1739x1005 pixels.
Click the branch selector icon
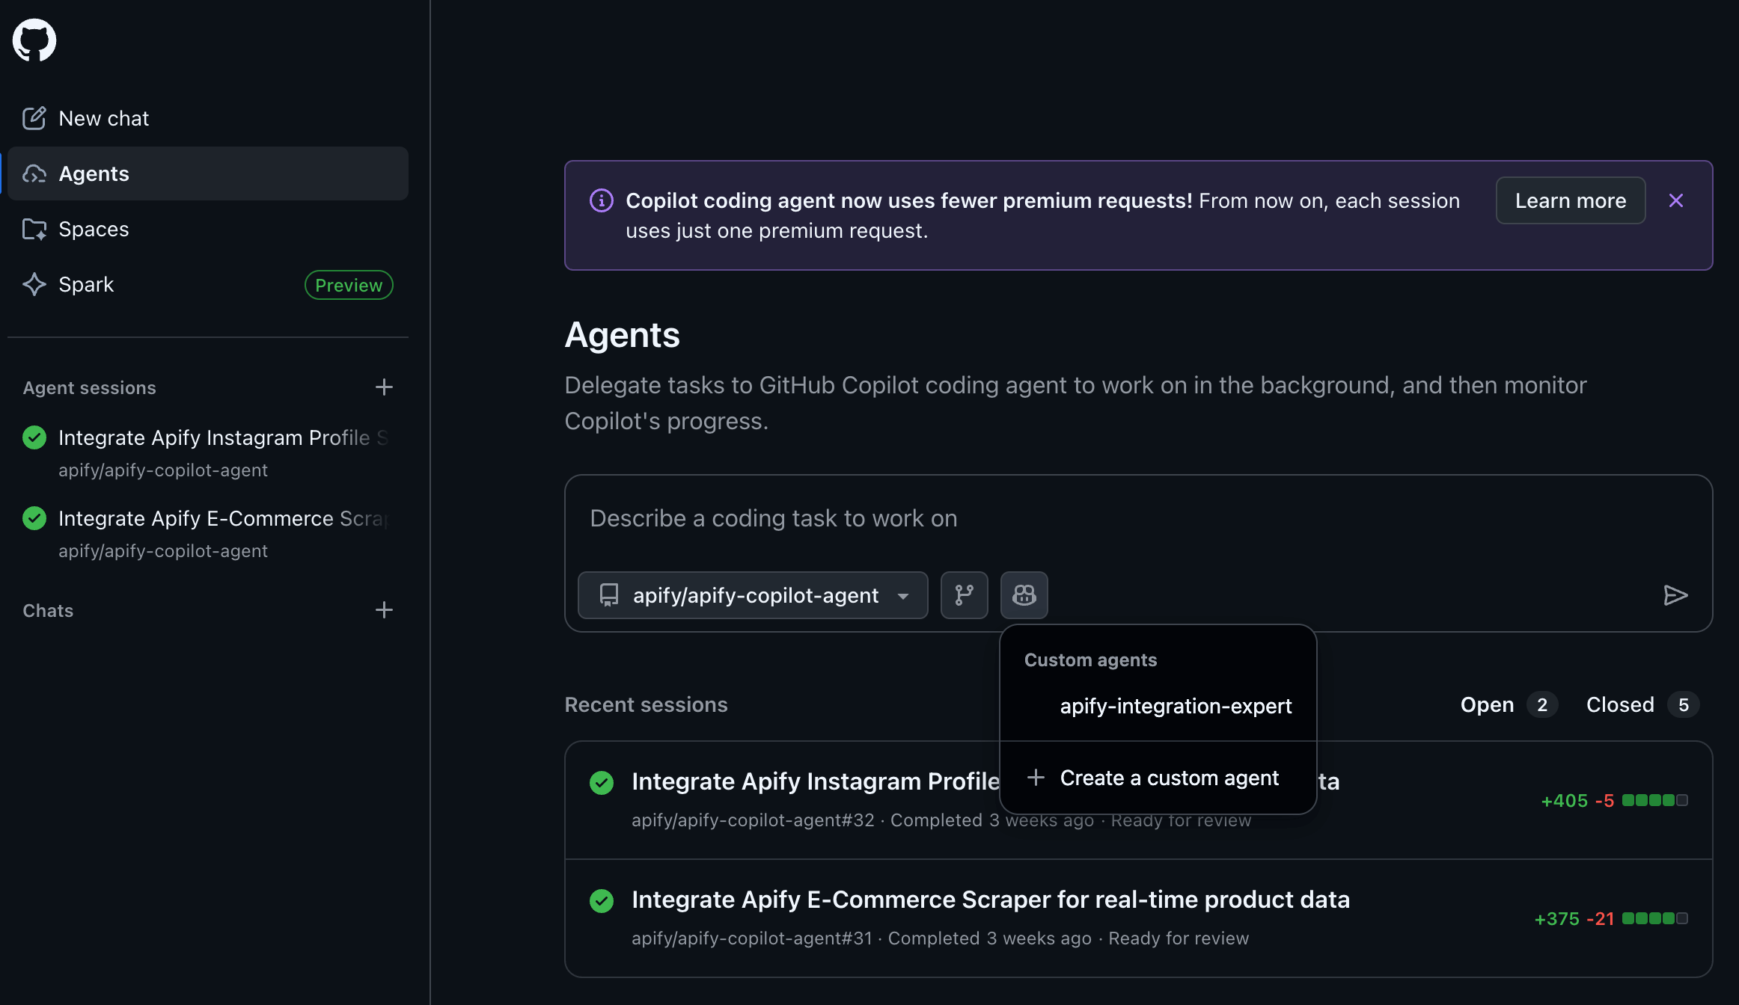[964, 595]
